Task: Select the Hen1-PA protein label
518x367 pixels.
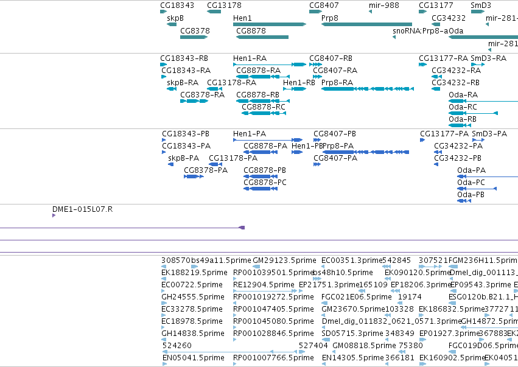Action: [250, 134]
